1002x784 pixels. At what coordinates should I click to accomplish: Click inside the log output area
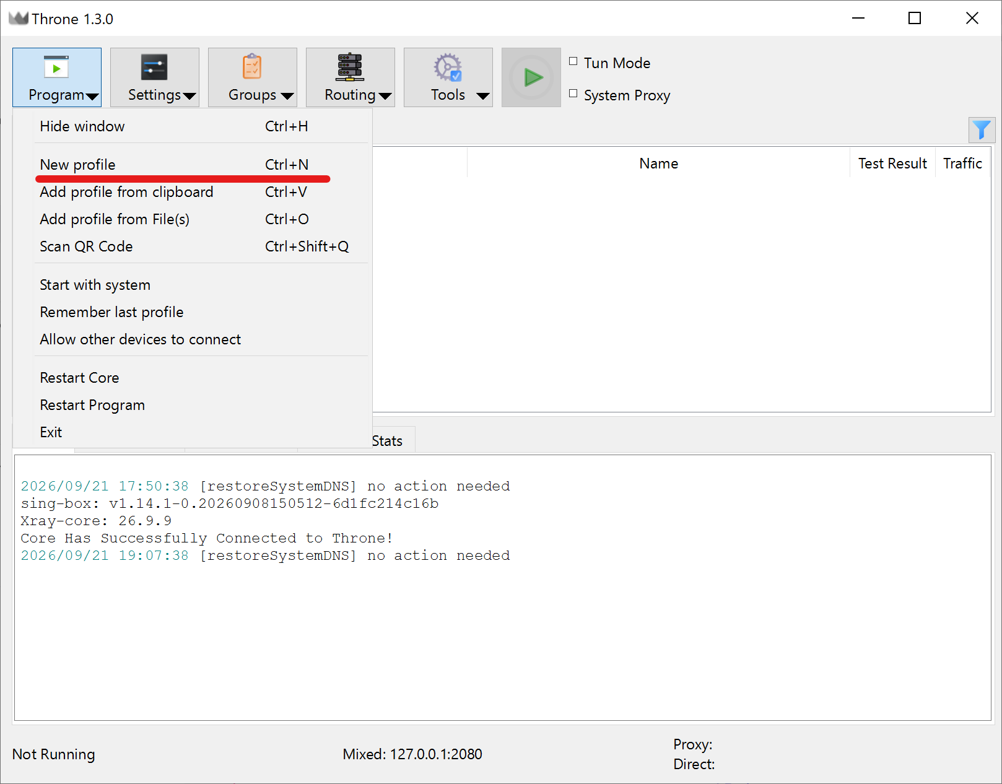(x=503, y=638)
